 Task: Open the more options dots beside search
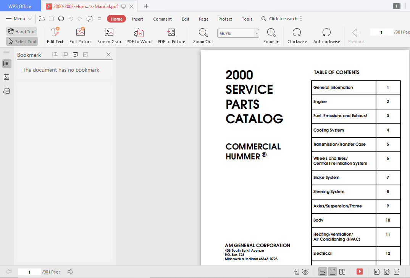301,19
